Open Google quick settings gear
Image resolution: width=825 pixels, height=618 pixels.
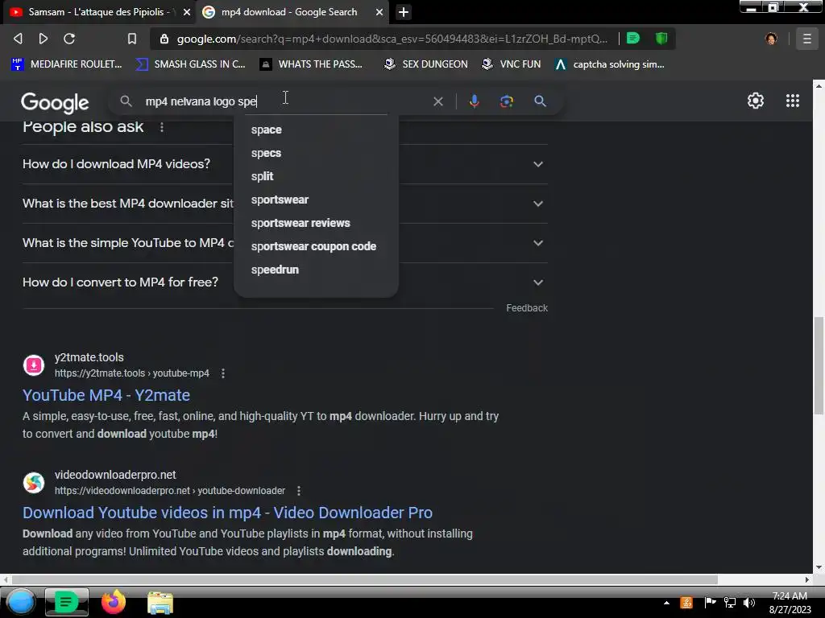pos(756,101)
